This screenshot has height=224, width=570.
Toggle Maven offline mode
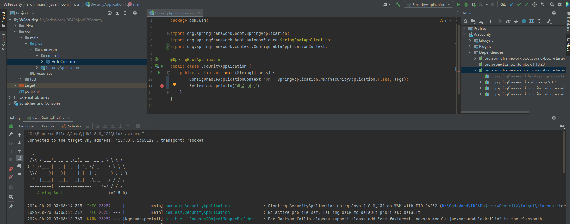click(x=516, y=21)
